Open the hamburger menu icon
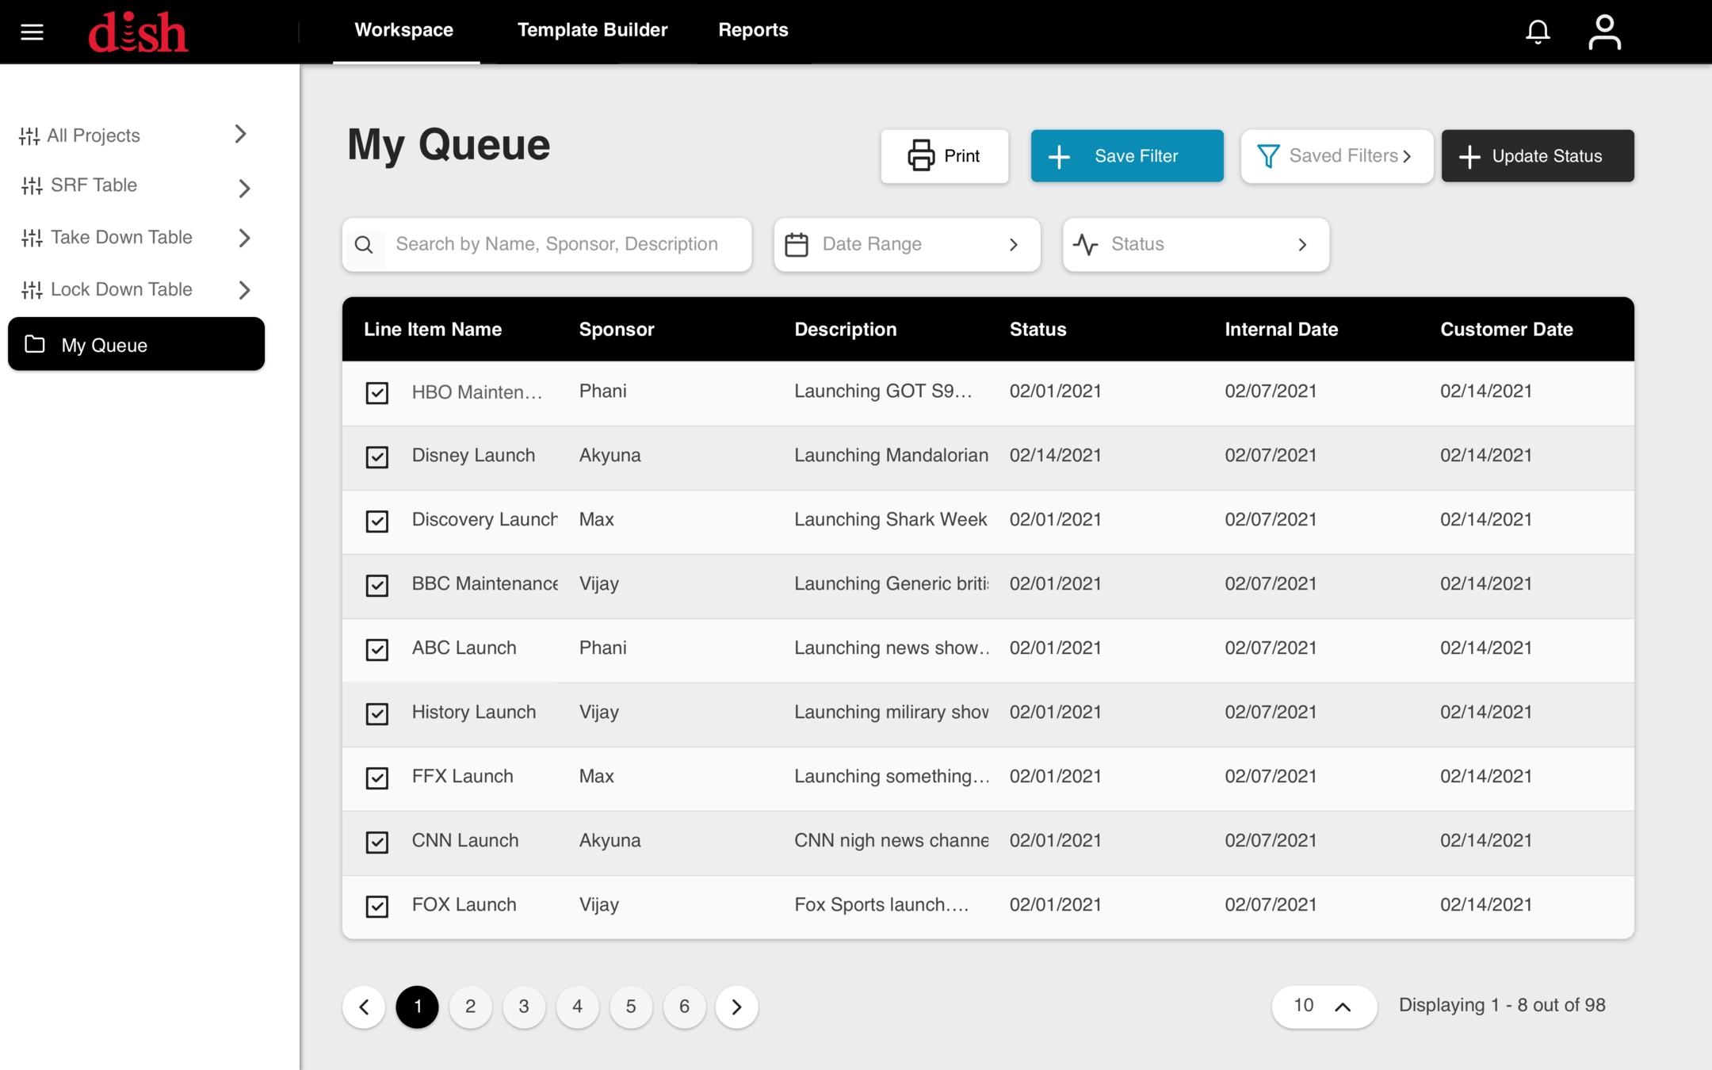The height and width of the screenshot is (1070, 1712). (x=32, y=32)
